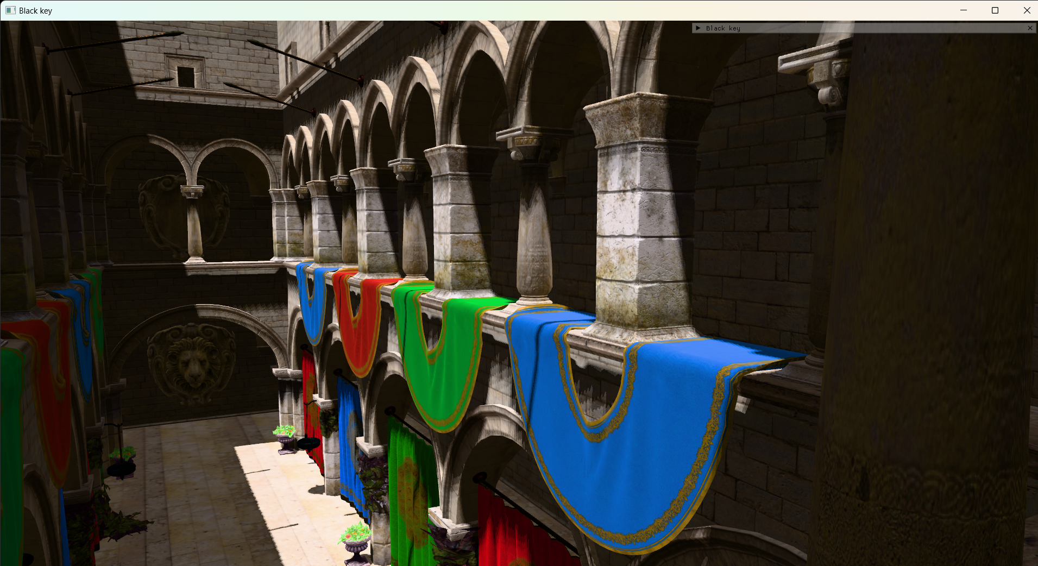Image resolution: width=1038 pixels, height=566 pixels.
Task: Click the Black key application icon in titlebar
Action: point(11,10)
